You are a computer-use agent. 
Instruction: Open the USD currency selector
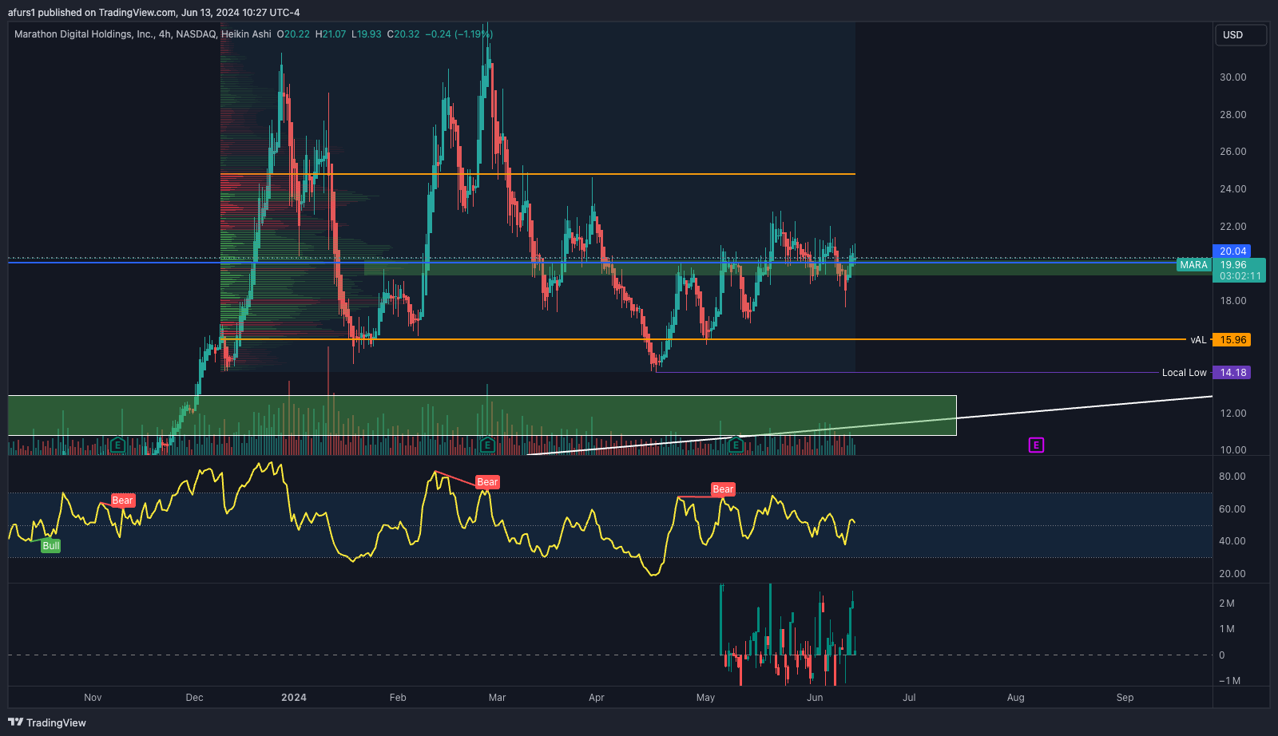[1240, 35]
